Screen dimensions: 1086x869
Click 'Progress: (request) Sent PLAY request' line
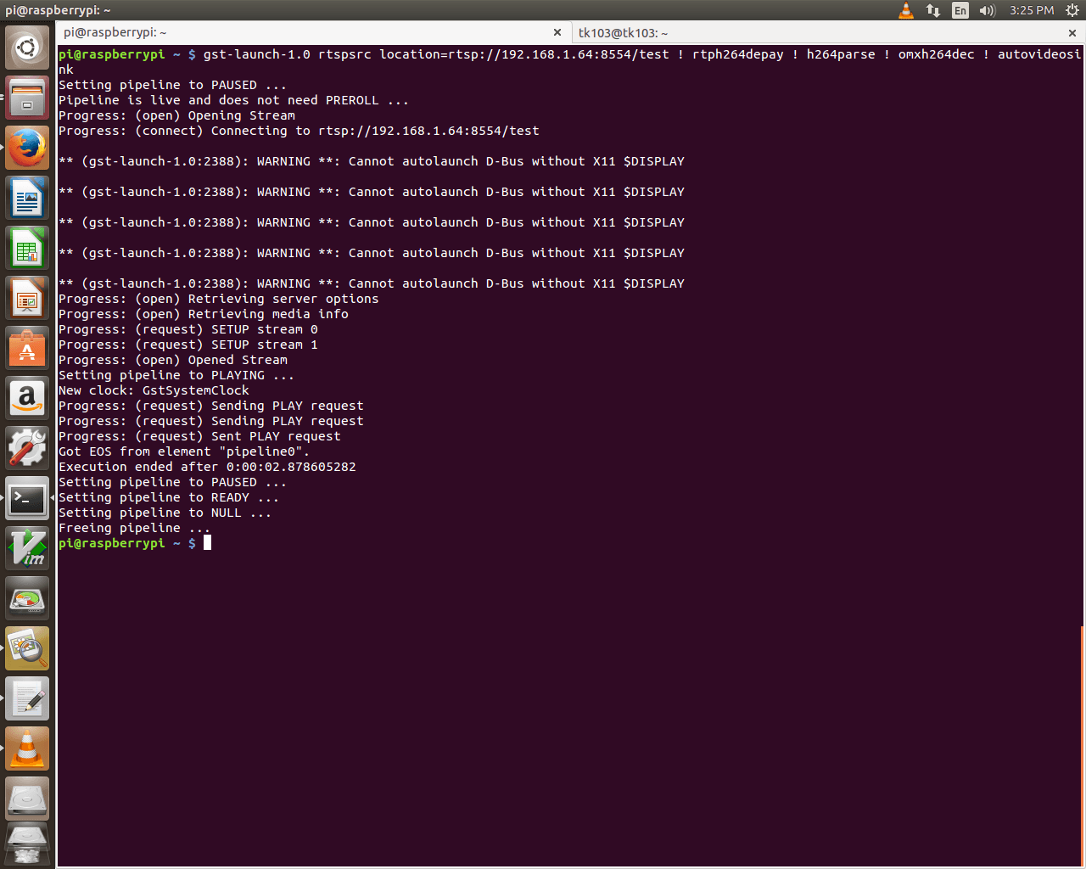[199, 436]
